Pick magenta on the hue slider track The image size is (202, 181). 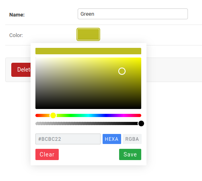pyautogui.click(x=124, y=115)
